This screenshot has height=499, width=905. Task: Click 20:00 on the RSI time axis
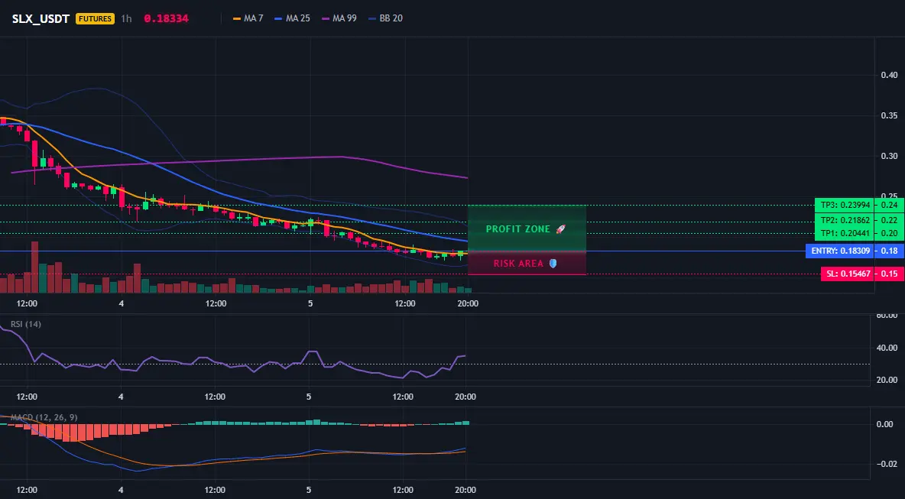click(465, 397)
